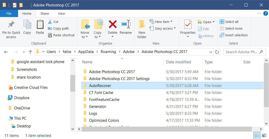
Task: Delete the selected folder
Action: point(112,27)
